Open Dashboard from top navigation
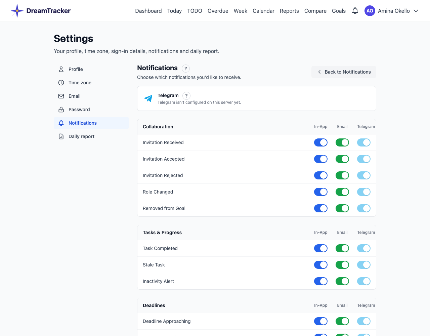 (148, 11)
